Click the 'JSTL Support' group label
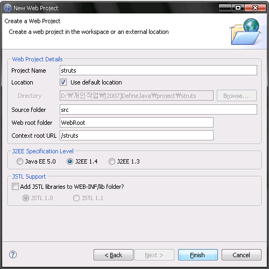269x269 pixels. (29, 176)
